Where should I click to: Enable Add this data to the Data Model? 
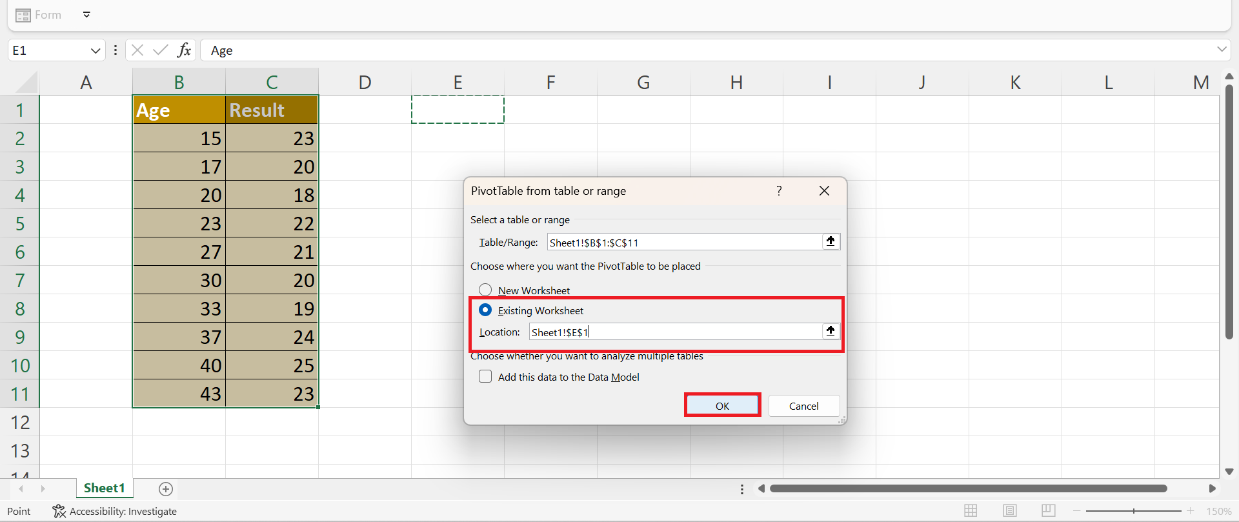pyautogui.click(x=485, y=377)
